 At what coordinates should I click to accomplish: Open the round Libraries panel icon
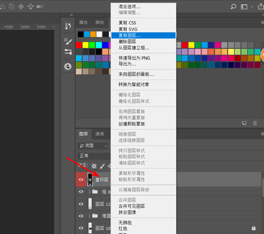point(68,66)
